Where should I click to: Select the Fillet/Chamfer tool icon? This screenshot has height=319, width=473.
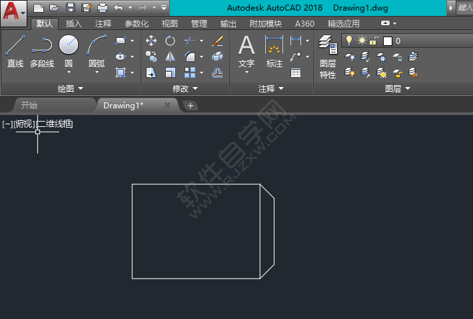[190, 56]
